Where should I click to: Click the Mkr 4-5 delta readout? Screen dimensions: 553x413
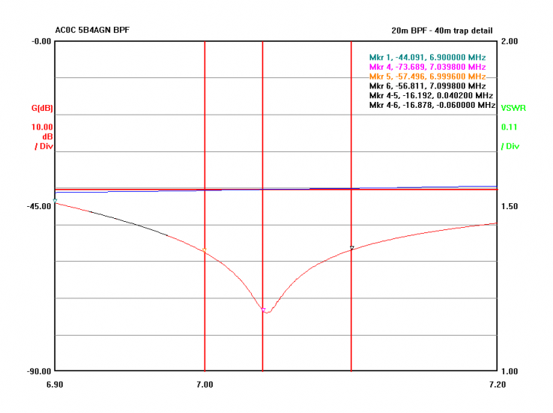[430, 97]
